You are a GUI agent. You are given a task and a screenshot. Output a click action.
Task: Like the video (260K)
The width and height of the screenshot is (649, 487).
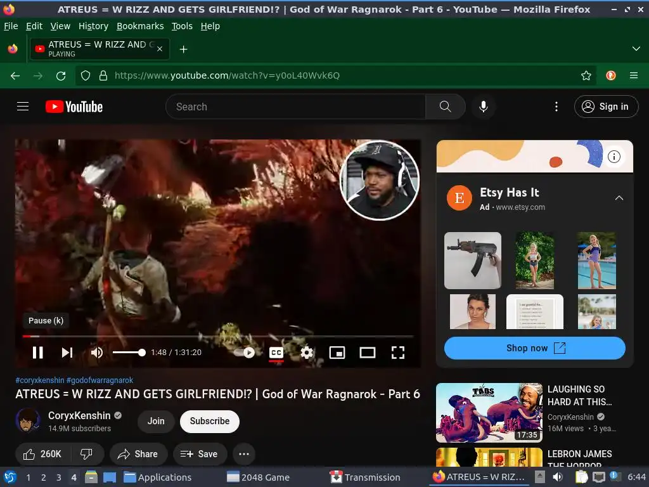pyautogui.click(x=42, y=454)
